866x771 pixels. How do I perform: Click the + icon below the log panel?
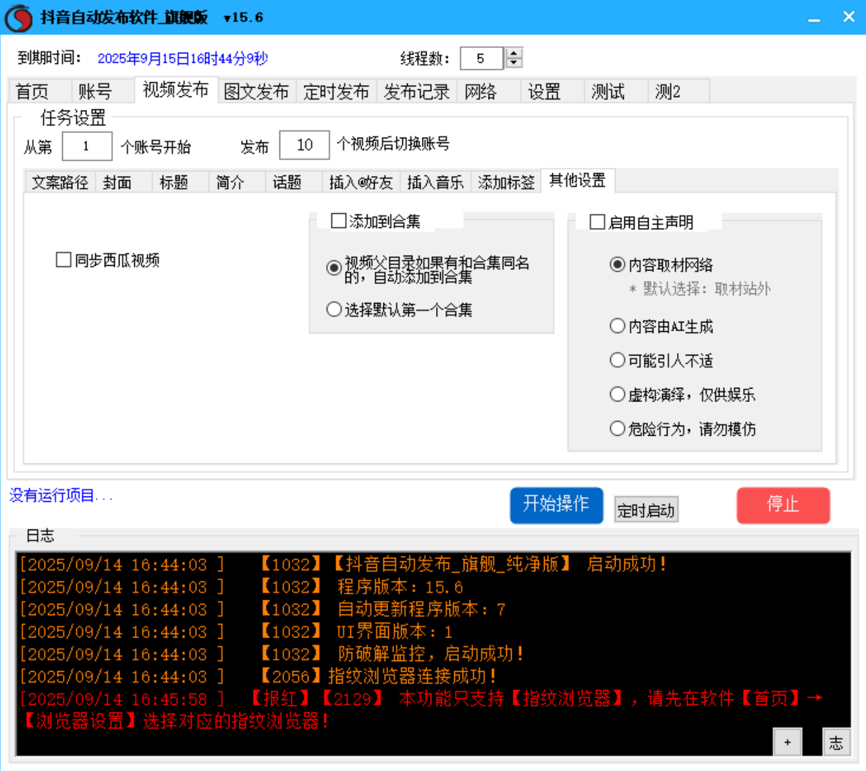coord(787,741)
